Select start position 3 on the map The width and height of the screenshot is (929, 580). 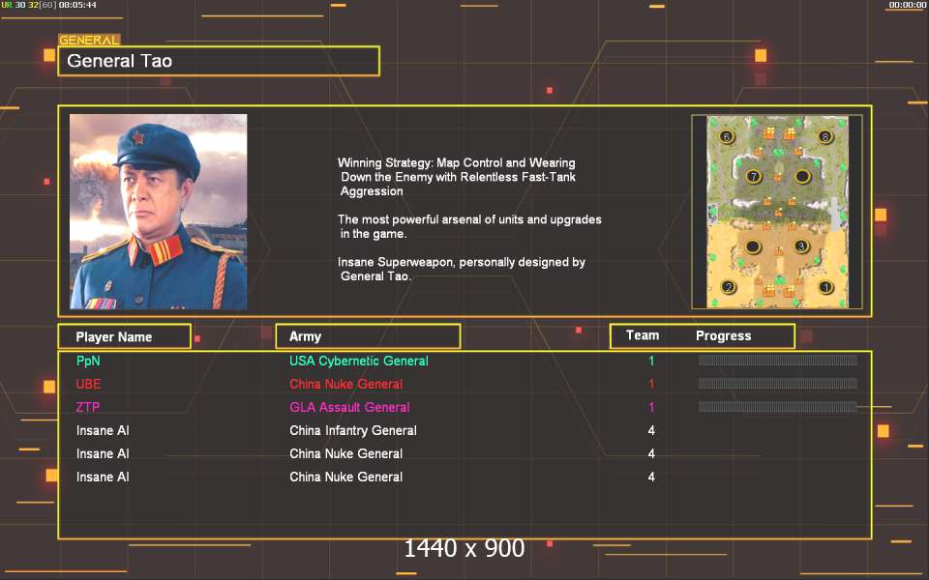801,246
